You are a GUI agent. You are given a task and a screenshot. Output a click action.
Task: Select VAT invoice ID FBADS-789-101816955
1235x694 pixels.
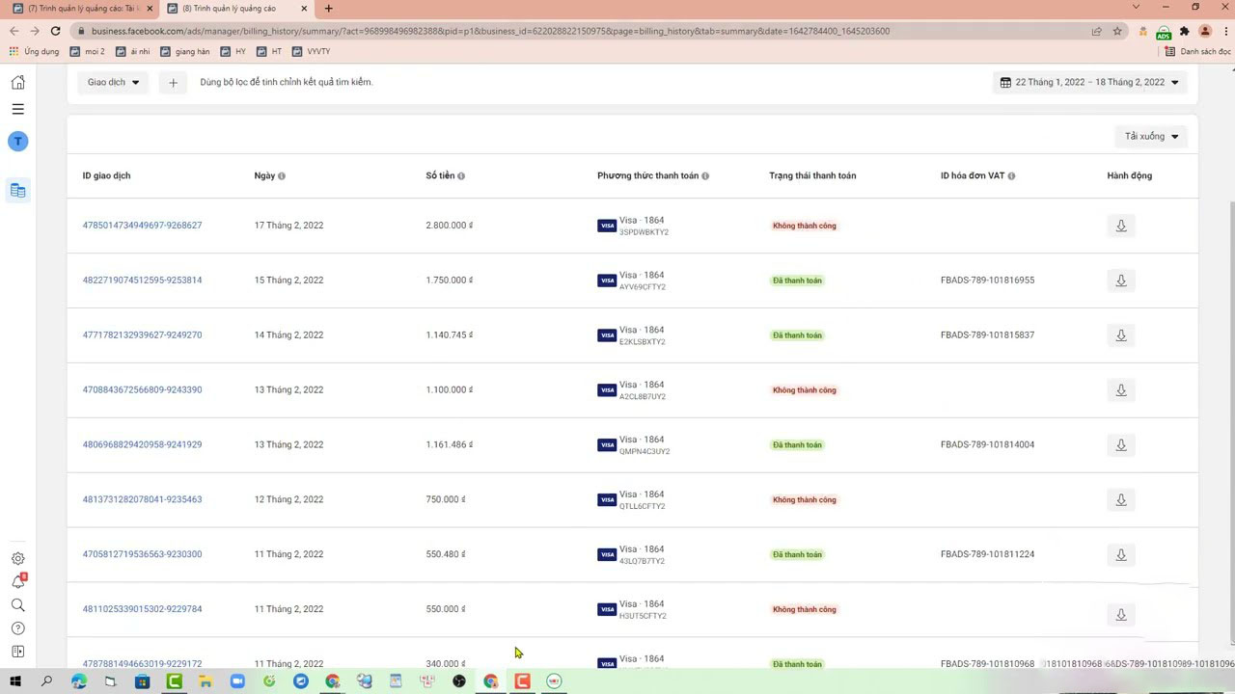pos(987,280)
